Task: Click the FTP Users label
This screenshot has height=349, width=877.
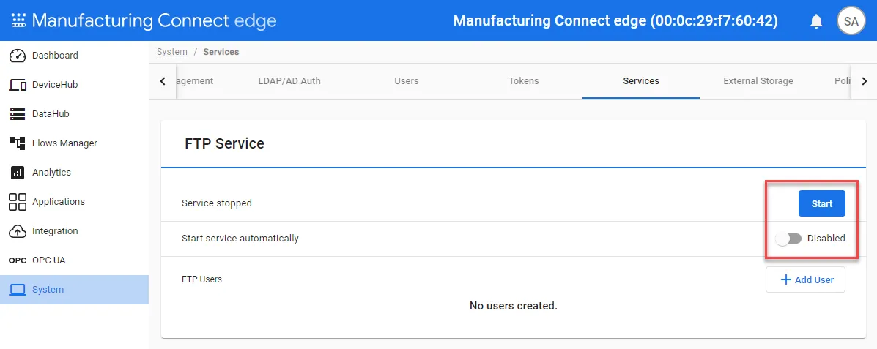Action: coord(202,279)
